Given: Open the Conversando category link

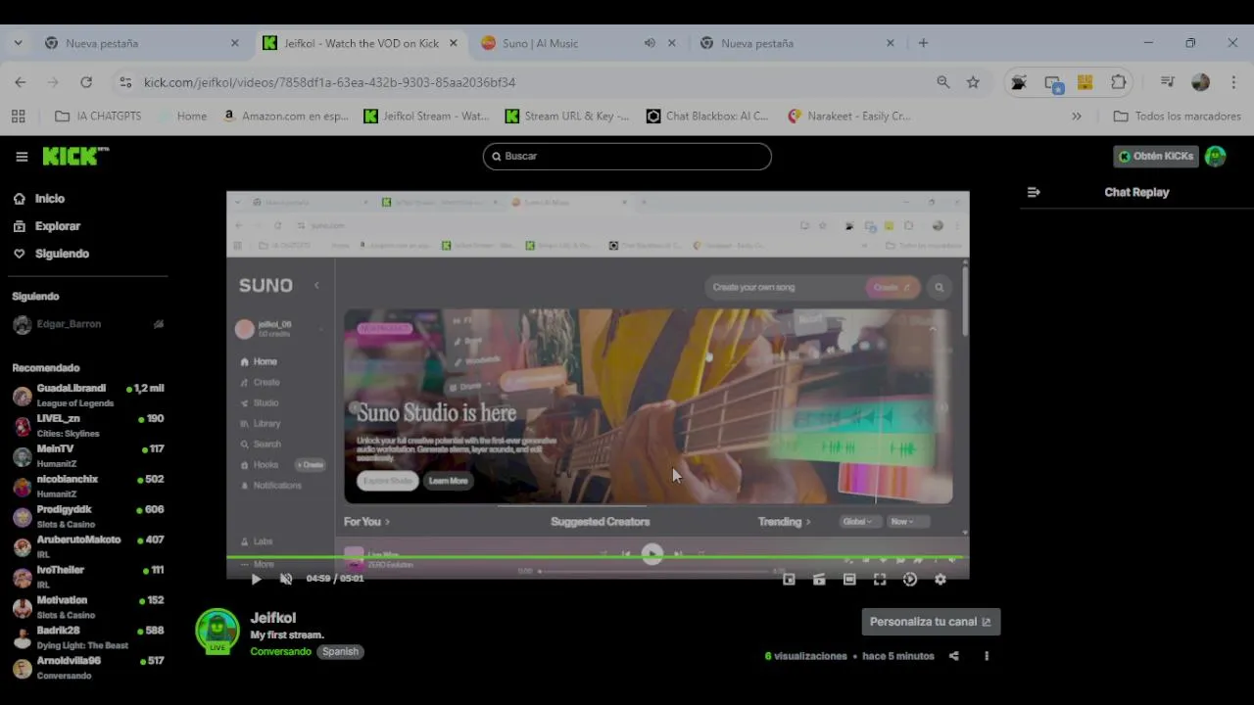Looking at the screenshot, I should coord(280,652).
